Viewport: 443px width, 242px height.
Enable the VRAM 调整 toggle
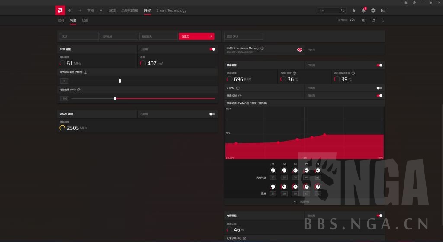click(x=212, y=114)
